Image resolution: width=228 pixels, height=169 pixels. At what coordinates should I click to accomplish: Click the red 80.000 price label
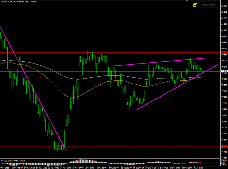pyautogui.click(x=224, y=53)
